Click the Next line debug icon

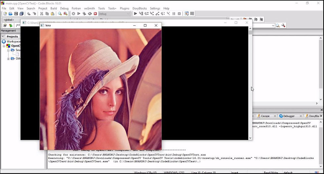pos(146,14)
